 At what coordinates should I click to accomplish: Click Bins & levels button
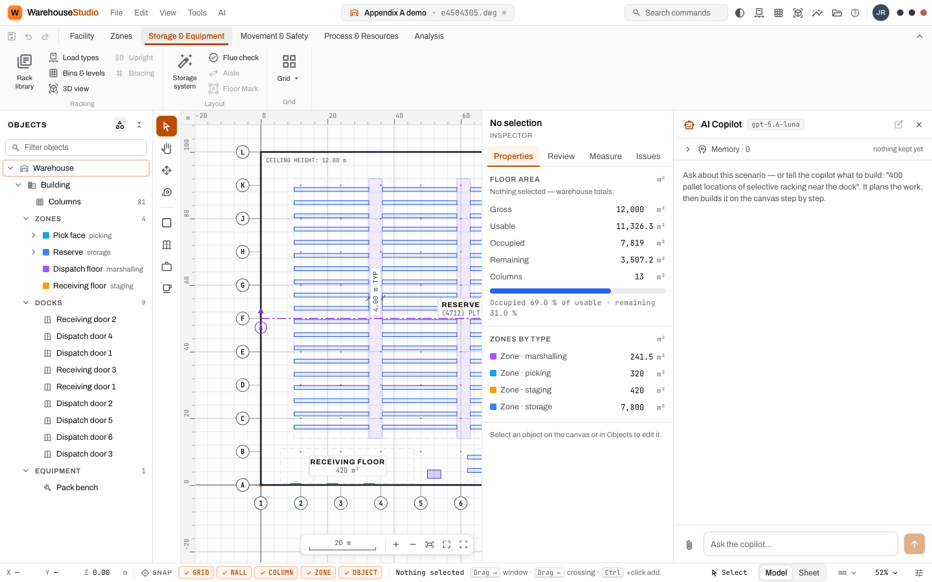[77, 73]
